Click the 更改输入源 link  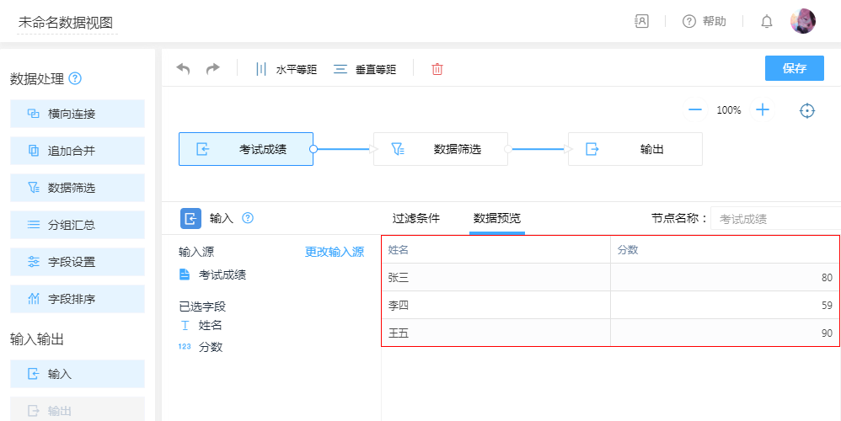tap(334, 252)
